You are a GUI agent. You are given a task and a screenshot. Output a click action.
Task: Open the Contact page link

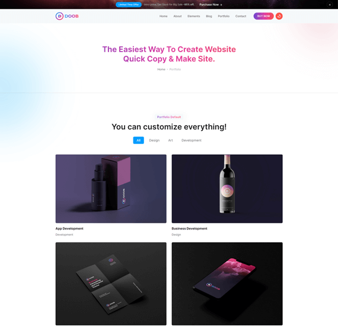[241, 16]
